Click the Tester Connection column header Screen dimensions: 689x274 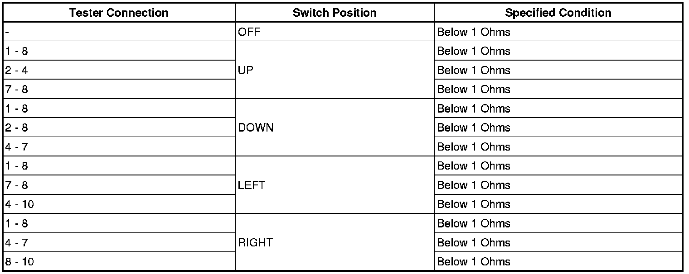(119, 13)
